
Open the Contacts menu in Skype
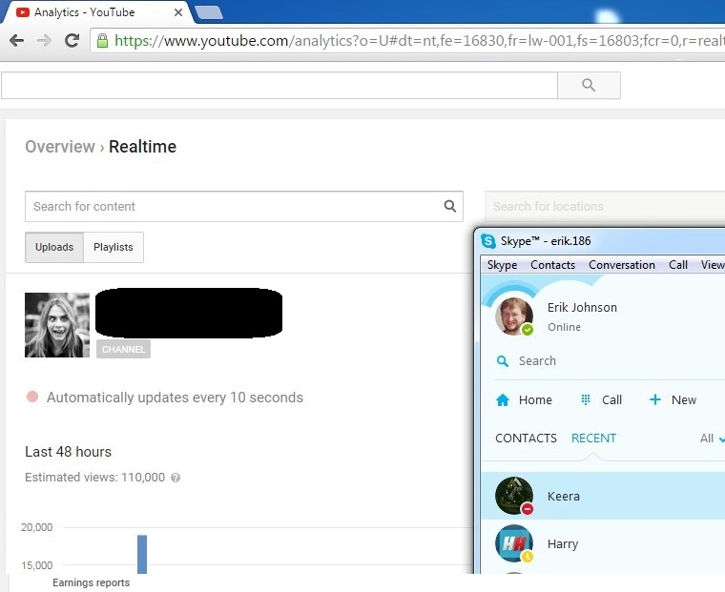[552, 265]
